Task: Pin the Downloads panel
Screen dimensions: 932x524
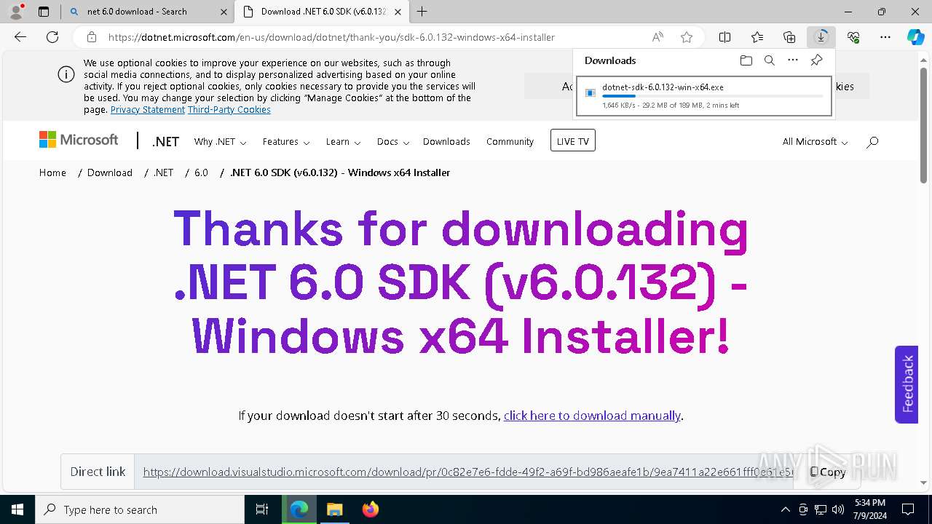Action: [816, 60]
